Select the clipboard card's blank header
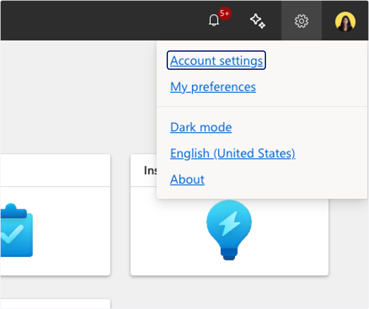This screenshot has height=309, width=369. [55, 170]
